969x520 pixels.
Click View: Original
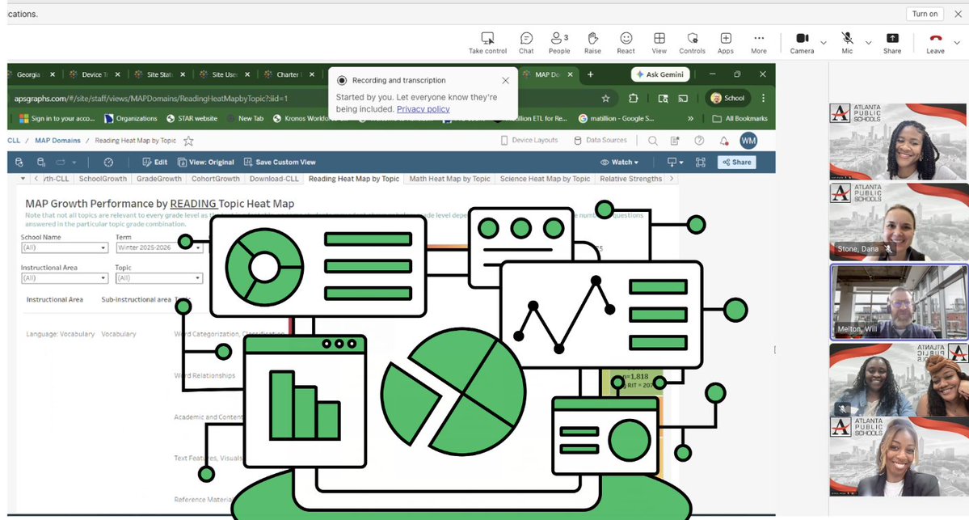click(x=206, y=162)
